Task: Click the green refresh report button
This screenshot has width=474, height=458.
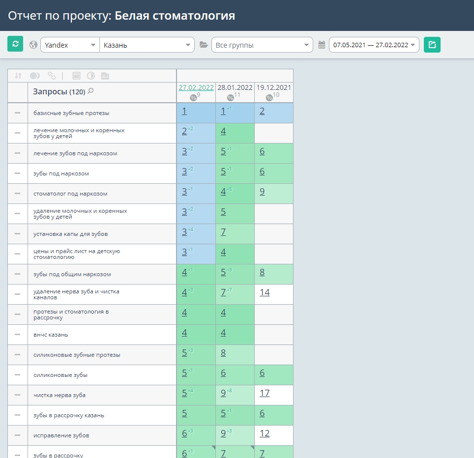Action: (15, 44)
